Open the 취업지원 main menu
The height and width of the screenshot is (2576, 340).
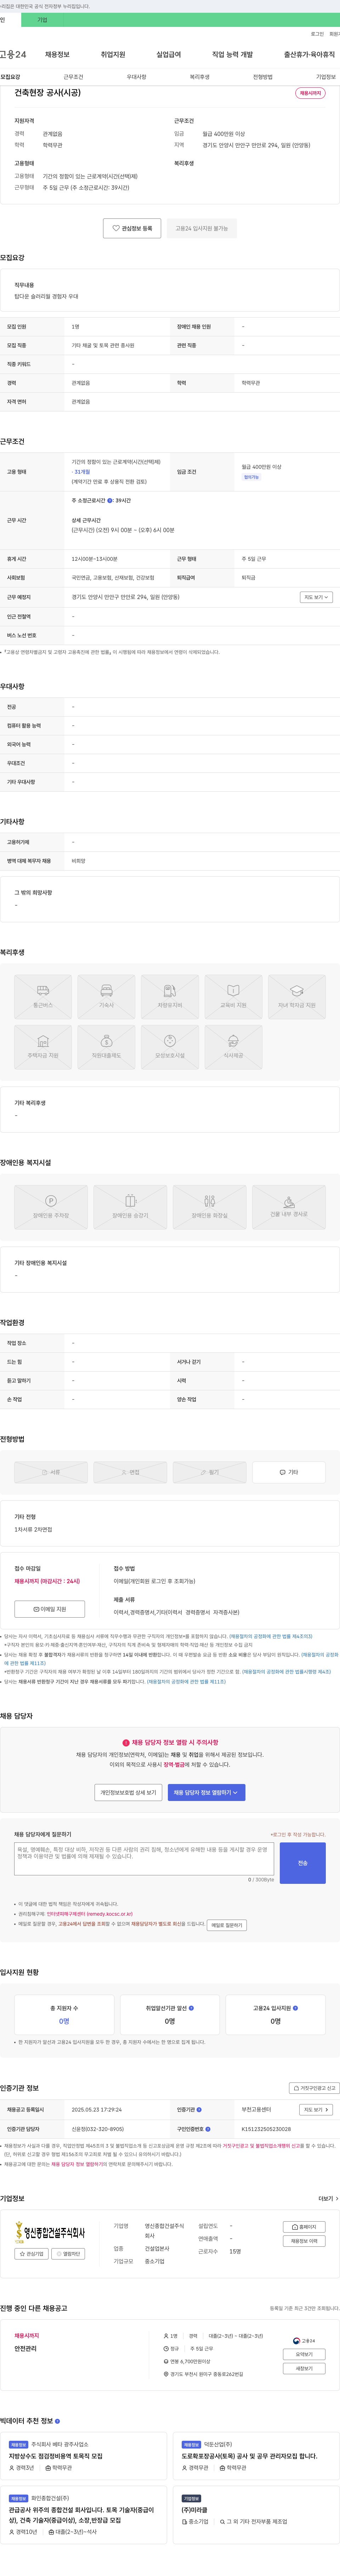[113, 55]
